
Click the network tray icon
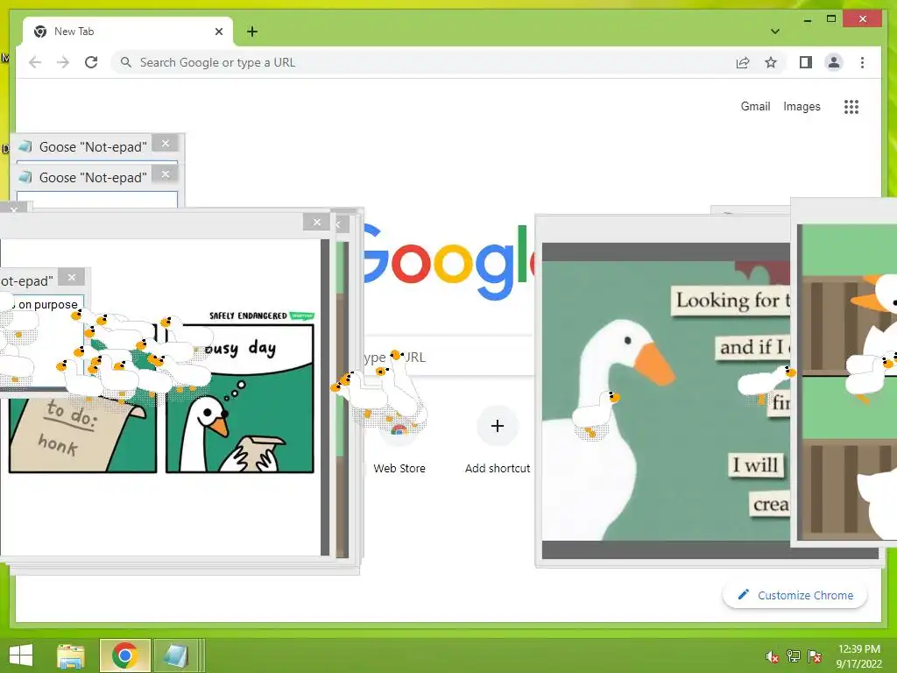coord(794,656)
